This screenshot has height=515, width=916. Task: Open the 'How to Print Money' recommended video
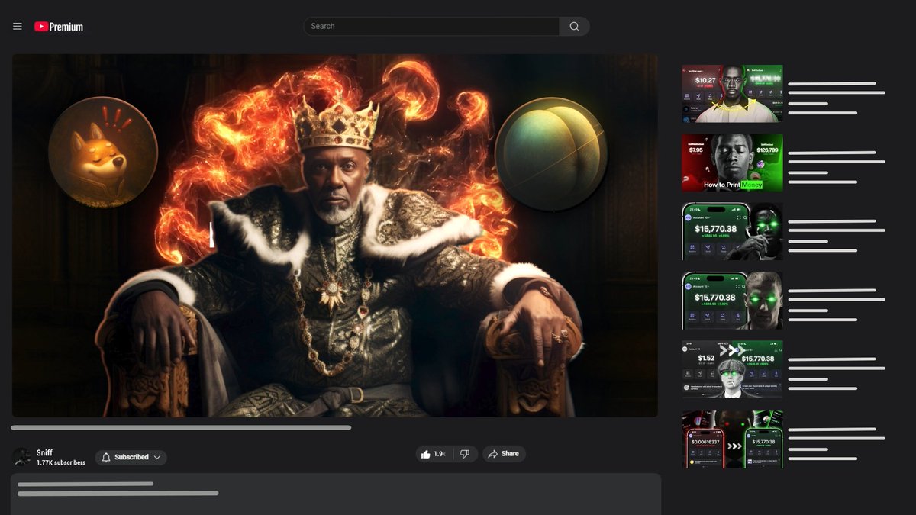click(731, 162)
